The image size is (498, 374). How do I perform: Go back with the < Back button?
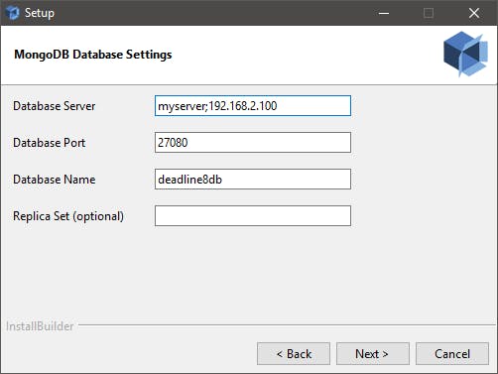pyautogui.click(x=294, y=354)
